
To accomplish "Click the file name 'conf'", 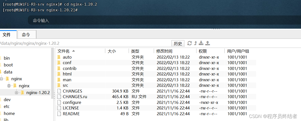I will 67,63.
